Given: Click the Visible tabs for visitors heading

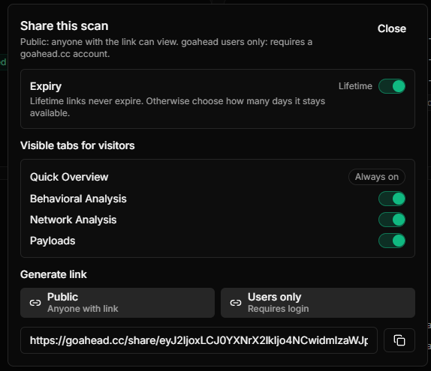Looking at the screenshot, I should coord(77,145).
